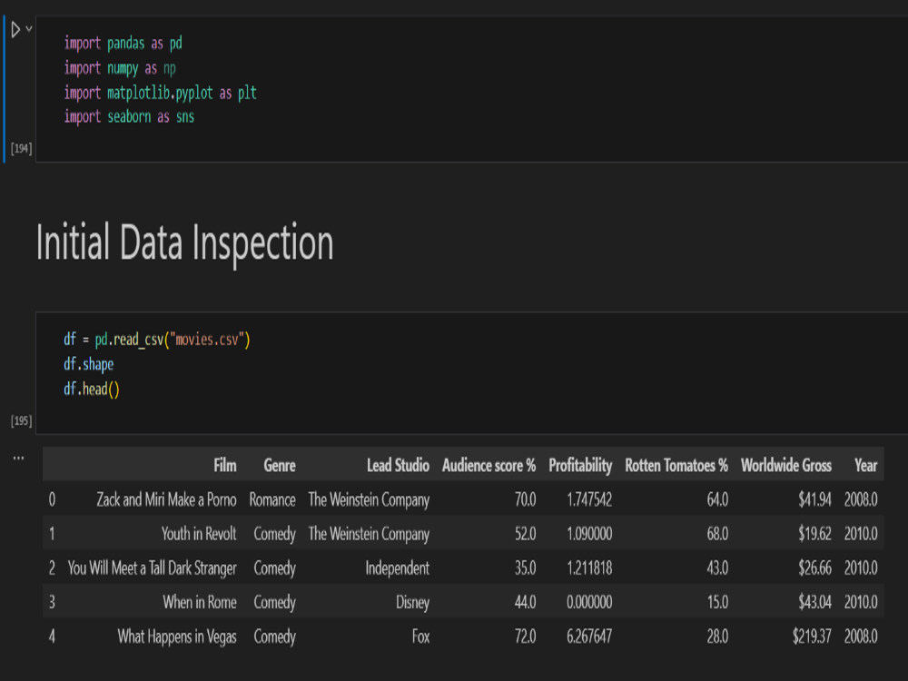Viewport: 908px width, 681px height.
Task: Click the 'Romance' genre cell
Action: [272, 499]
